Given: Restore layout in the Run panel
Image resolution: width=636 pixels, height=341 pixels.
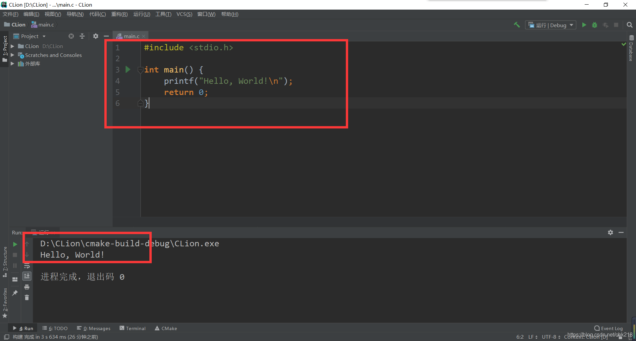Looking at the screenshot, I should (15, 279).
